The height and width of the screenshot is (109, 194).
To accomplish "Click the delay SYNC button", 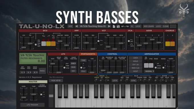I will [x=134, y=81].
